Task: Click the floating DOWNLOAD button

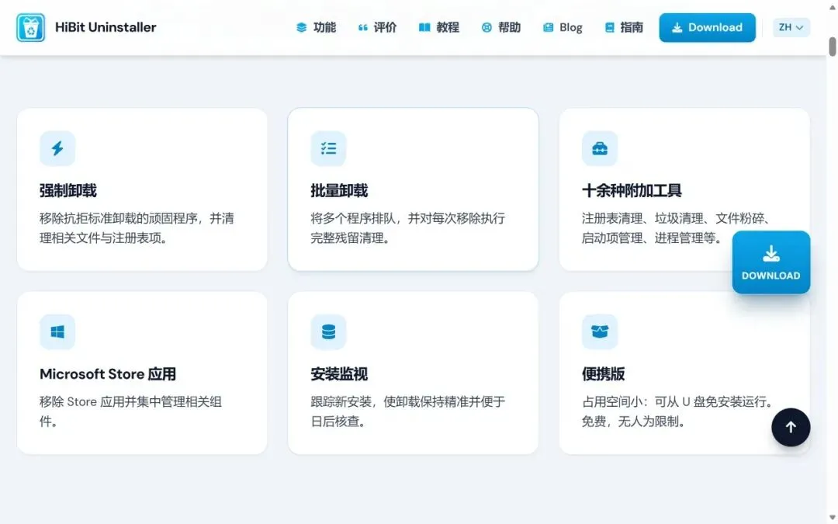Action: pyautogui.click(x=770, y=262)
